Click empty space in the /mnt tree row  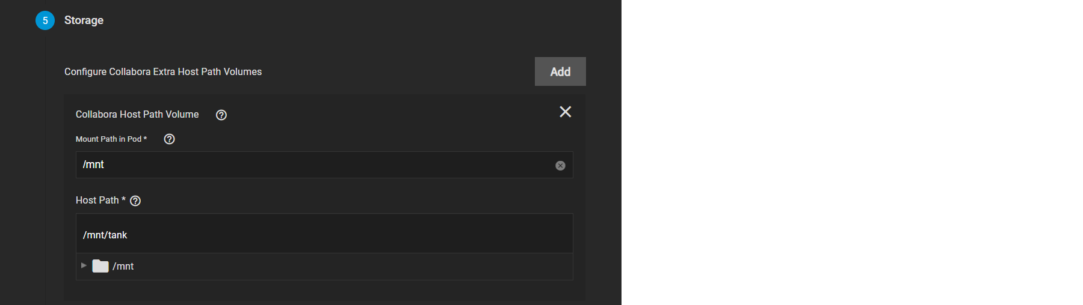[349, 267]
